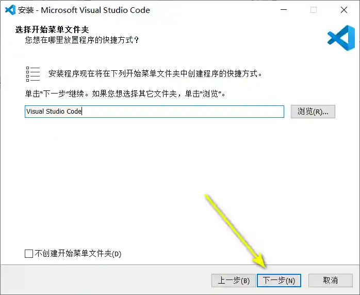
Task: Click the 安装 - Microsoft Visual Studio Code title
Action: (x=84, y=10)
